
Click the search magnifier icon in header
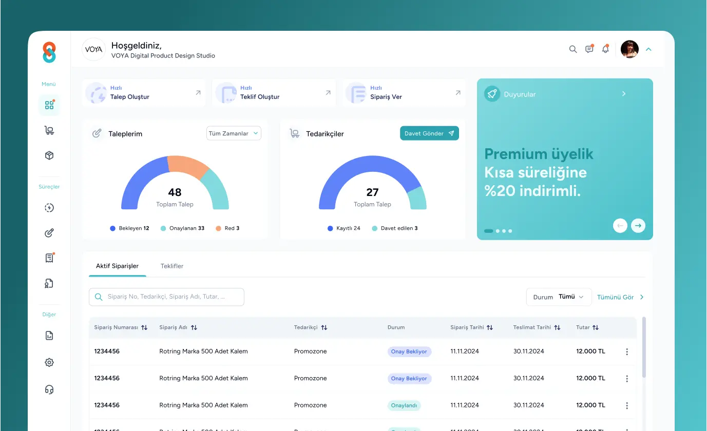coord(573,49)
